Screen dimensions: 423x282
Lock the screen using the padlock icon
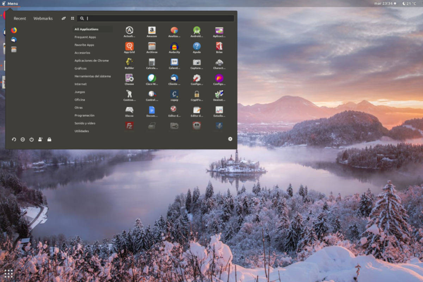click(x=50, y=139)
